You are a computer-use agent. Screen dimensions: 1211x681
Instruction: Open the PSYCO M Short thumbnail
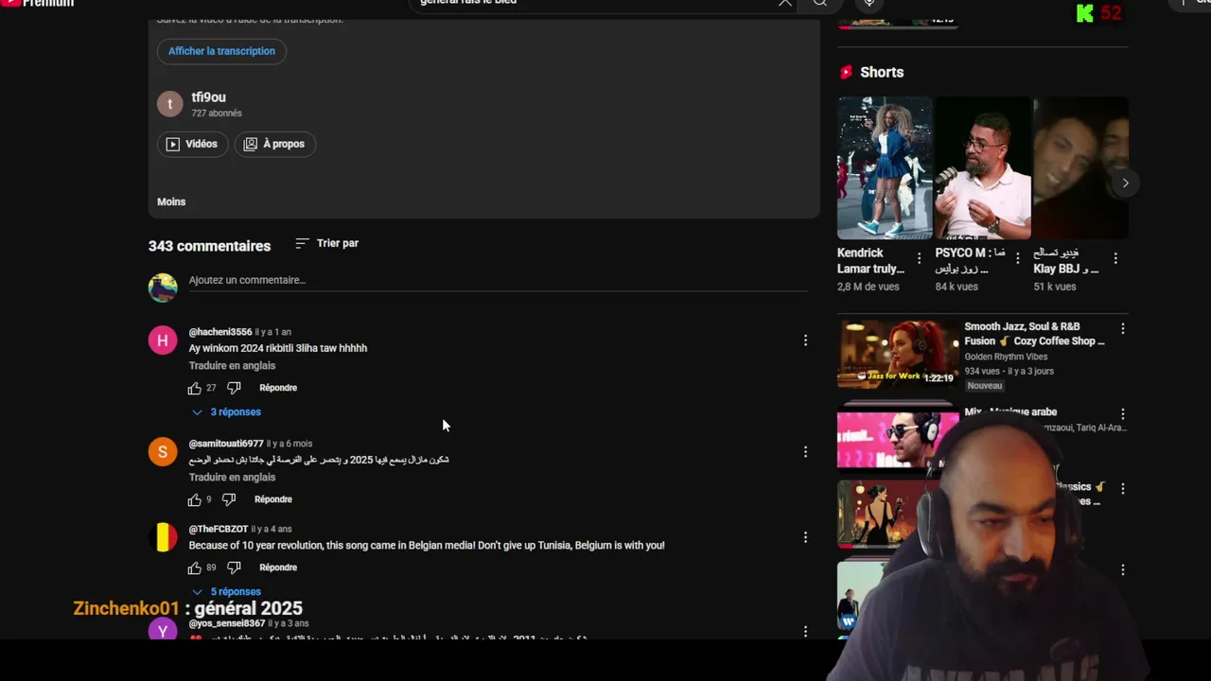[x=983, y=167]
